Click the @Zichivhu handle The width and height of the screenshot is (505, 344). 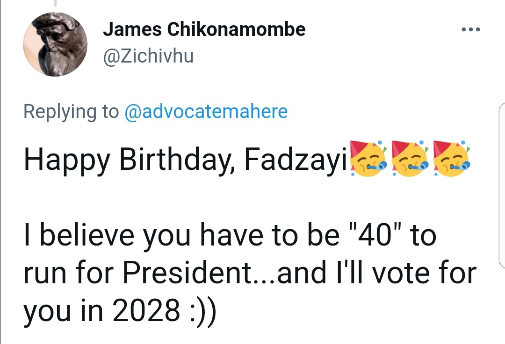pos(148,57)
